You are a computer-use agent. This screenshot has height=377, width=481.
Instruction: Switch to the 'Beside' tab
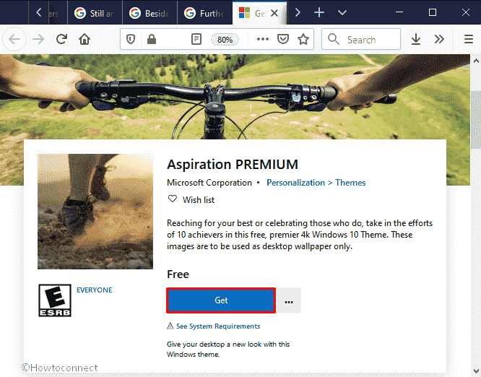[149, 13]
